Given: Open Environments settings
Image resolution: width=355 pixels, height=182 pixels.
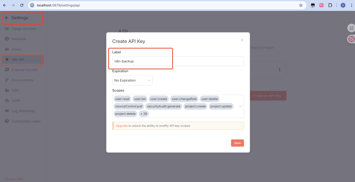Looking at the screenshot, I should (x=22, y=80).
